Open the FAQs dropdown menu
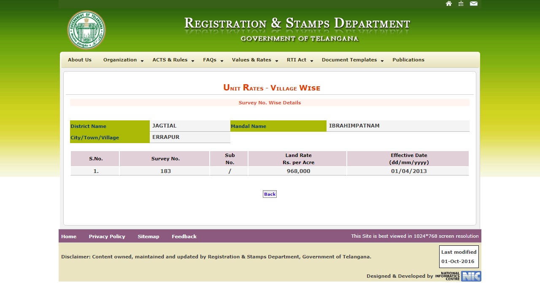Viewport: 540px width, 303px height. tap(210, 60)
